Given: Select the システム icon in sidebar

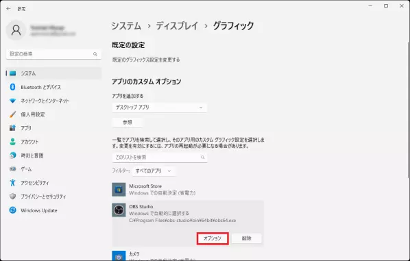Looking at the screenshot, I should (x=12, y=73).
